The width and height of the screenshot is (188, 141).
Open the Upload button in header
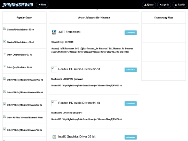149,5
